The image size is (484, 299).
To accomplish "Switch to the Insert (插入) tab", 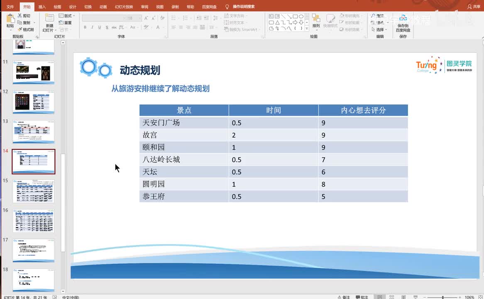I will [x=42, y=7].
